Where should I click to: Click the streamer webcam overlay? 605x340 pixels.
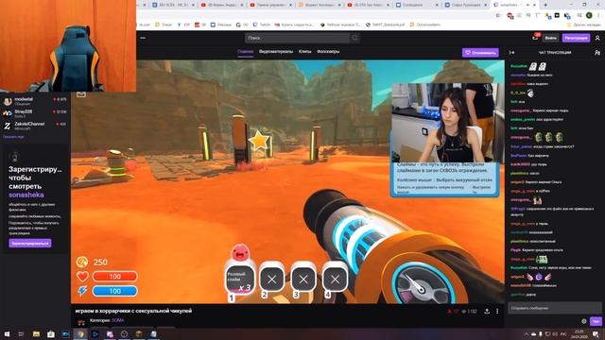pos(447,123)
